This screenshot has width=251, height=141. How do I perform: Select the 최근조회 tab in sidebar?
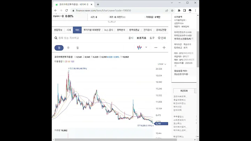[x=184, y=91]
